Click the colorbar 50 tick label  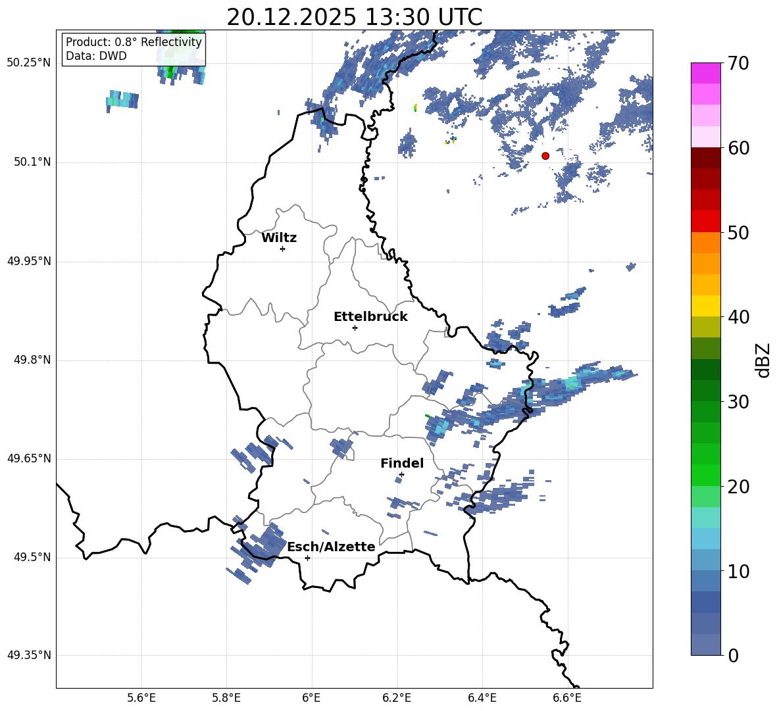pos(738,232)
